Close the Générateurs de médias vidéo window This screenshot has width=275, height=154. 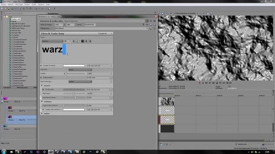coord(156,17)
